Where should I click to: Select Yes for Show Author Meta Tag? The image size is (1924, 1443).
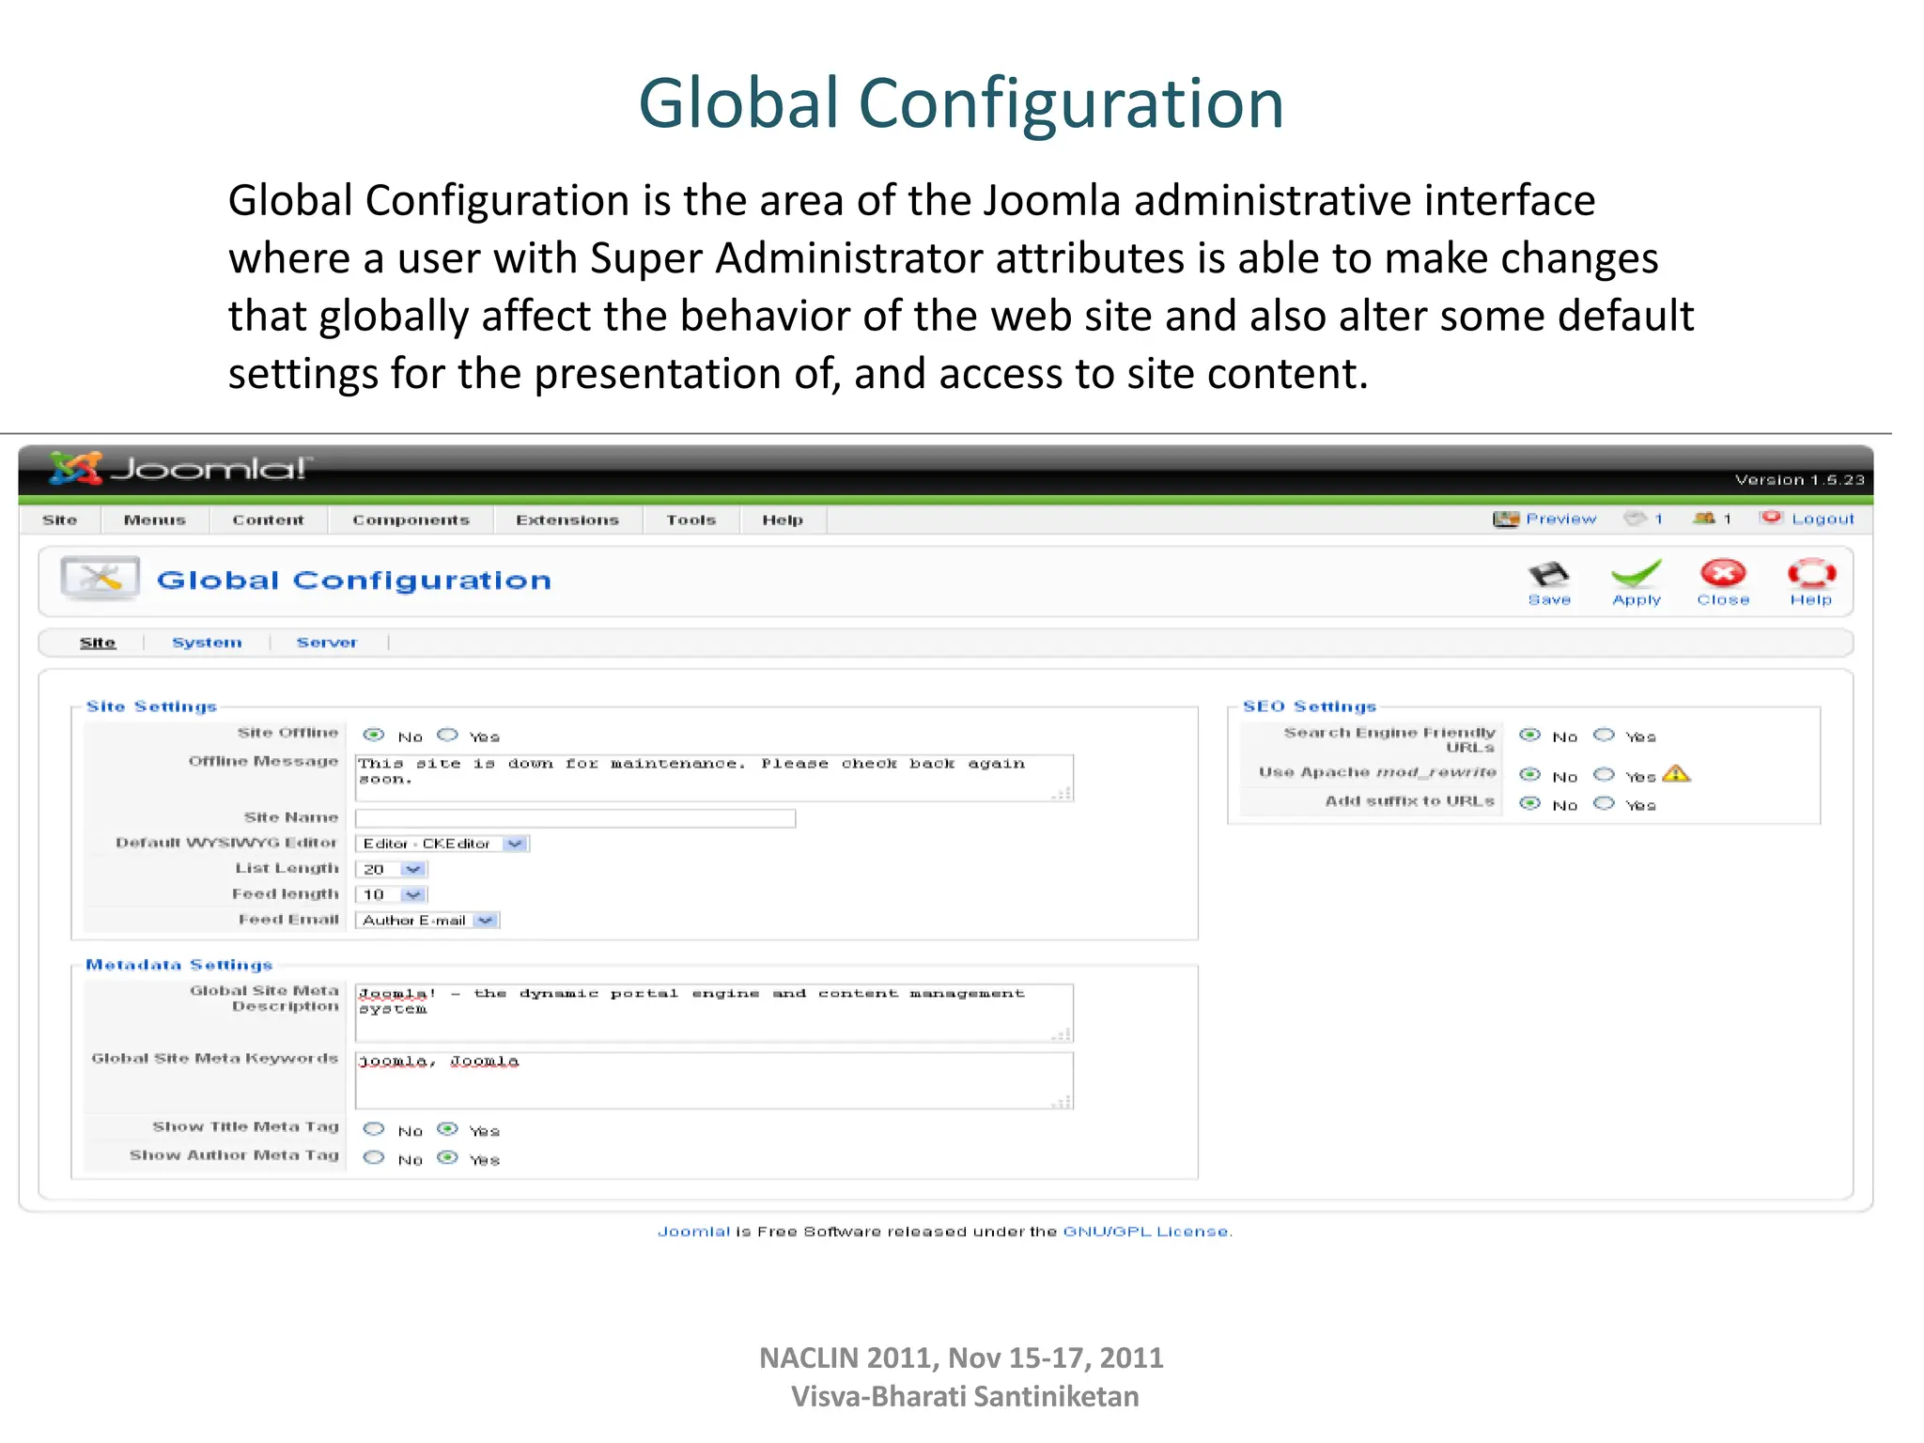448,1158
